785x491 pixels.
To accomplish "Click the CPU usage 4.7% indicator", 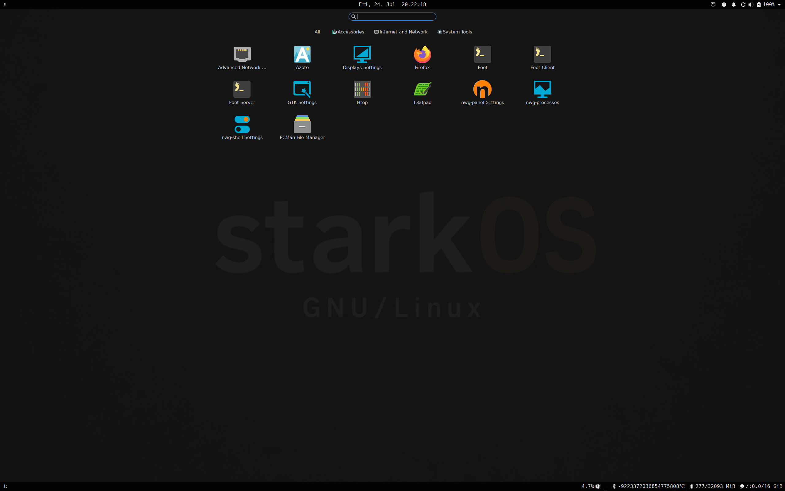I will (x=591, y=486).
